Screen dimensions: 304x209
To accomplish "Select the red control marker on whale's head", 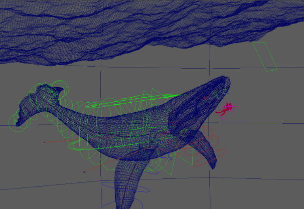I will pyautogui.click(x=205, y=97).
